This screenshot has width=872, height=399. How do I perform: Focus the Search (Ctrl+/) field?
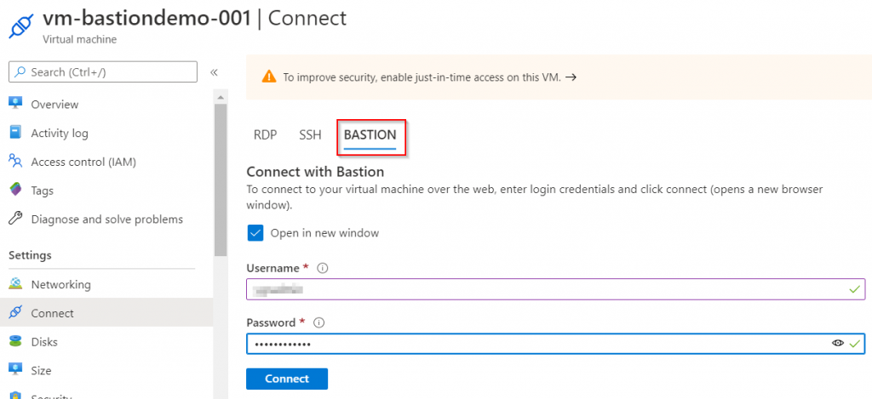tap(103, 71)
